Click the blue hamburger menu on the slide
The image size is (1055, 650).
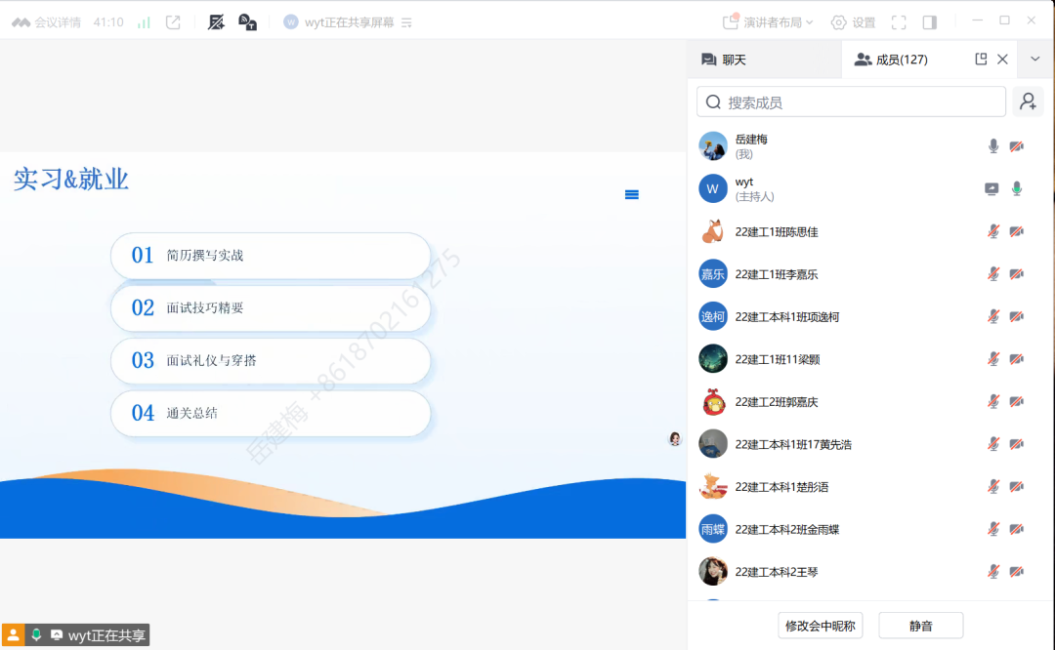632,194
